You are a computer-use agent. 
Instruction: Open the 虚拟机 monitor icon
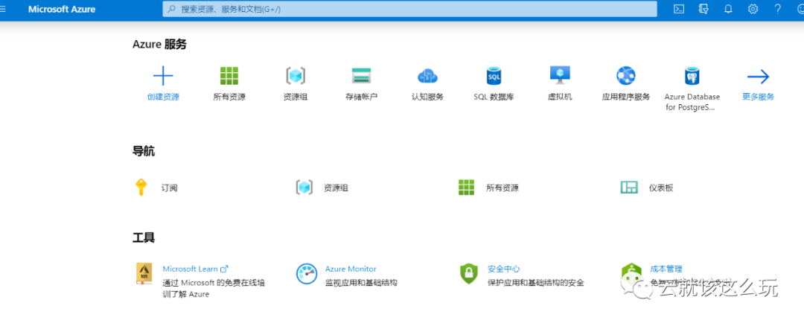tap(560, 75)
